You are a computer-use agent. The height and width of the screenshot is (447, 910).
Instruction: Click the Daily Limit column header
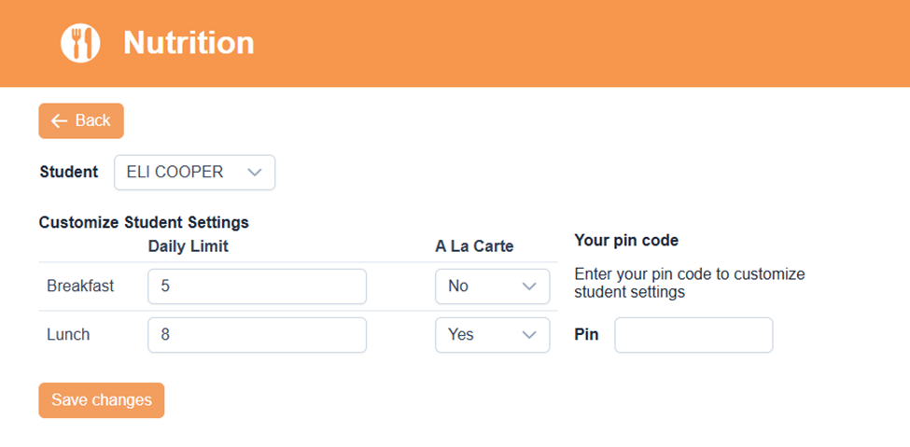[x=189, y=246]
